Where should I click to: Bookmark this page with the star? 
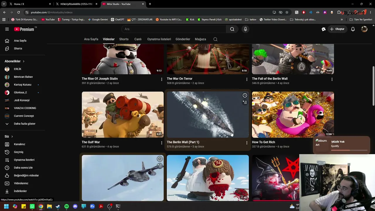[x=287, y=12]
